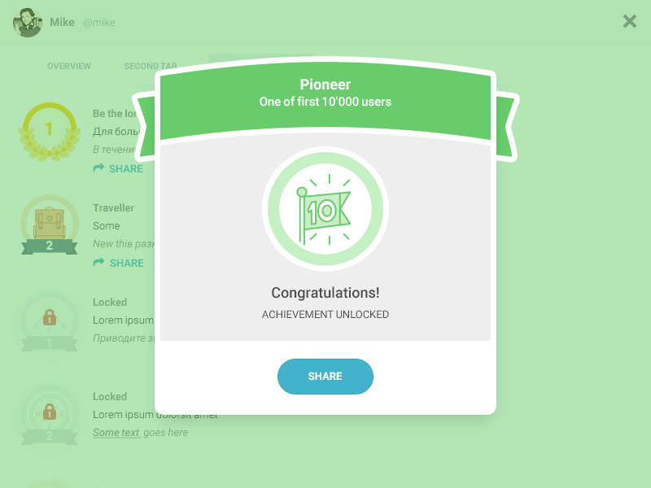The width and height of the screenshot is (651, 488).
Task: Click Mike's profile avatar picture
Action: (x=28, y=22)
